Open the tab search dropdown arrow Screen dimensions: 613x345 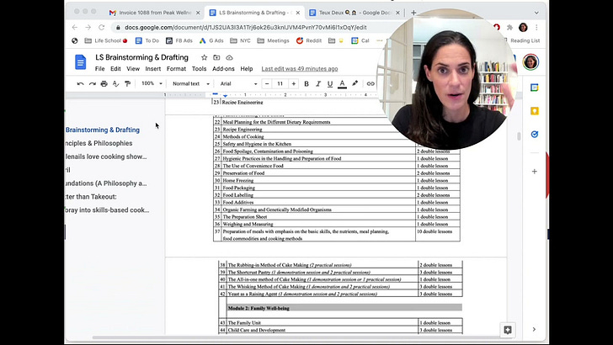click(536, 13)
